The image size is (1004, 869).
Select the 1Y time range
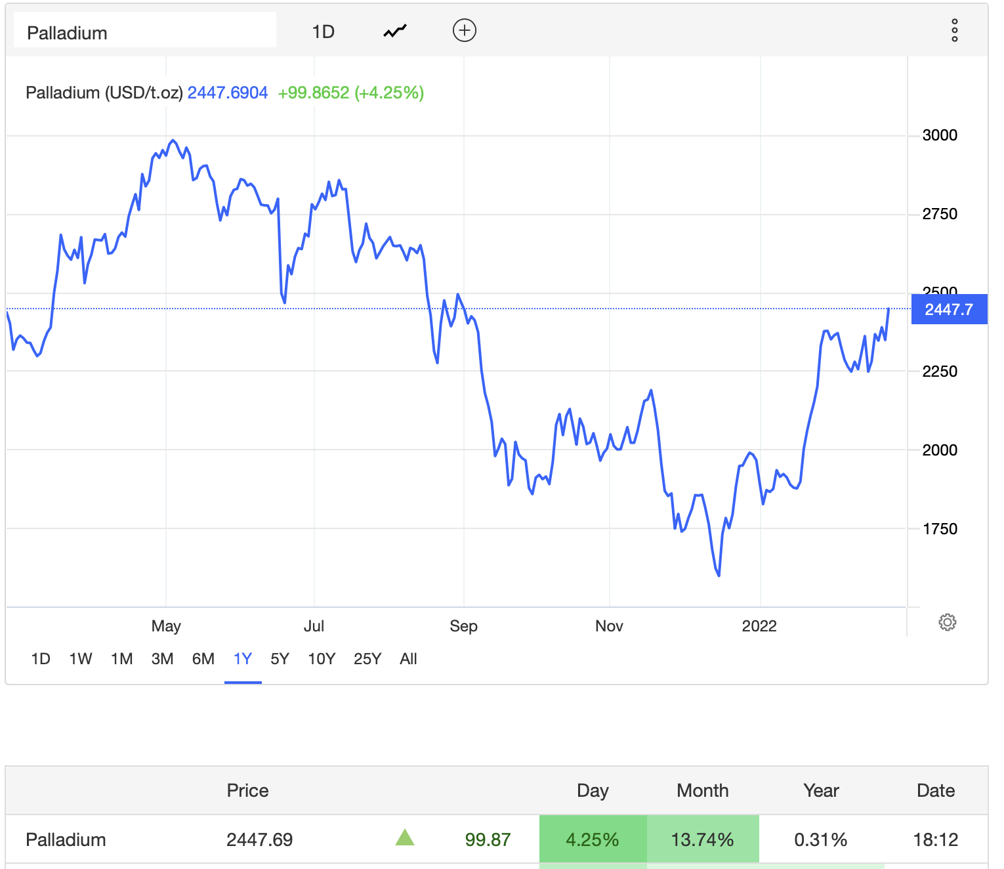(243, 658)
